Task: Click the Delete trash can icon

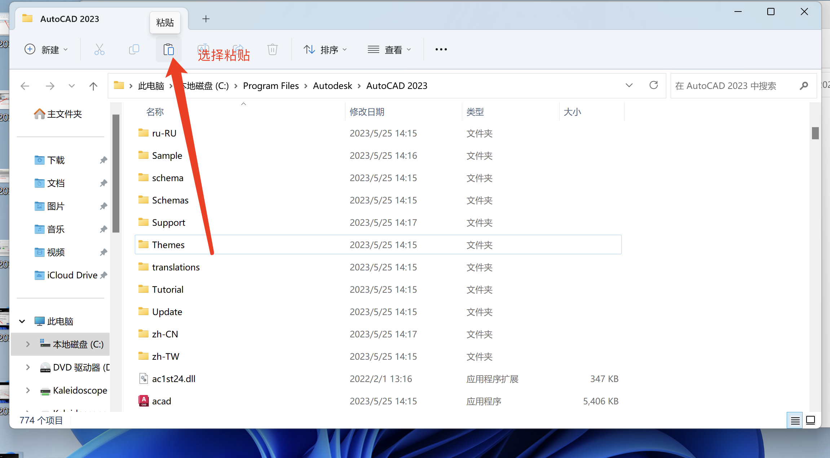Action: [273, 49]
